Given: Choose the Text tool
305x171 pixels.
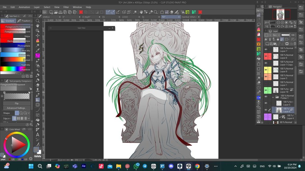Looking at the screenshot, I should coord(38,135).
